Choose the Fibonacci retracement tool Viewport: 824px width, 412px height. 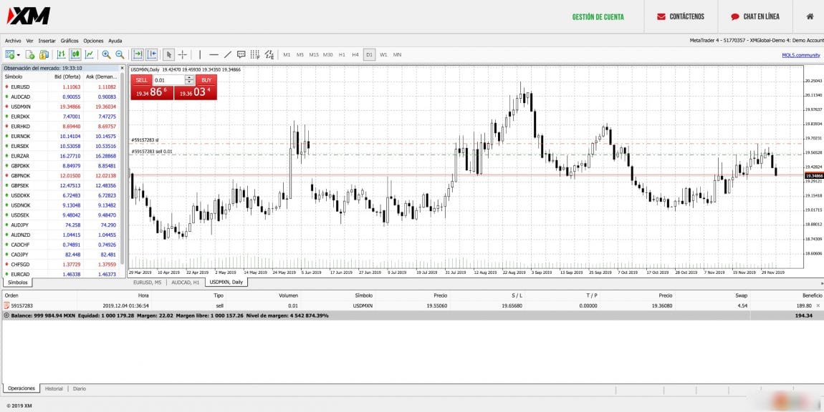(x=255, y=54)
